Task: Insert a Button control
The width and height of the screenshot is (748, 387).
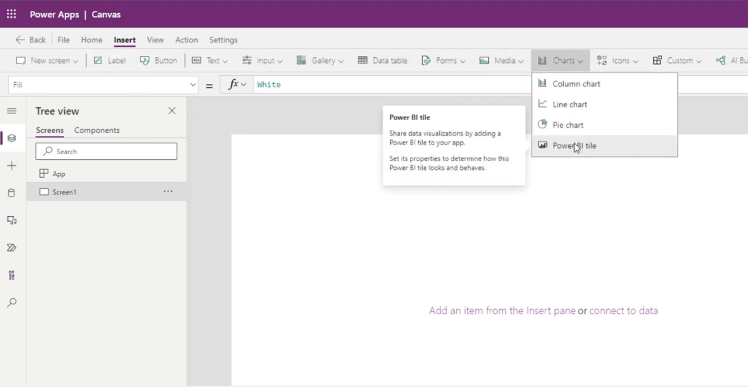Action: (x=158, y=61)
